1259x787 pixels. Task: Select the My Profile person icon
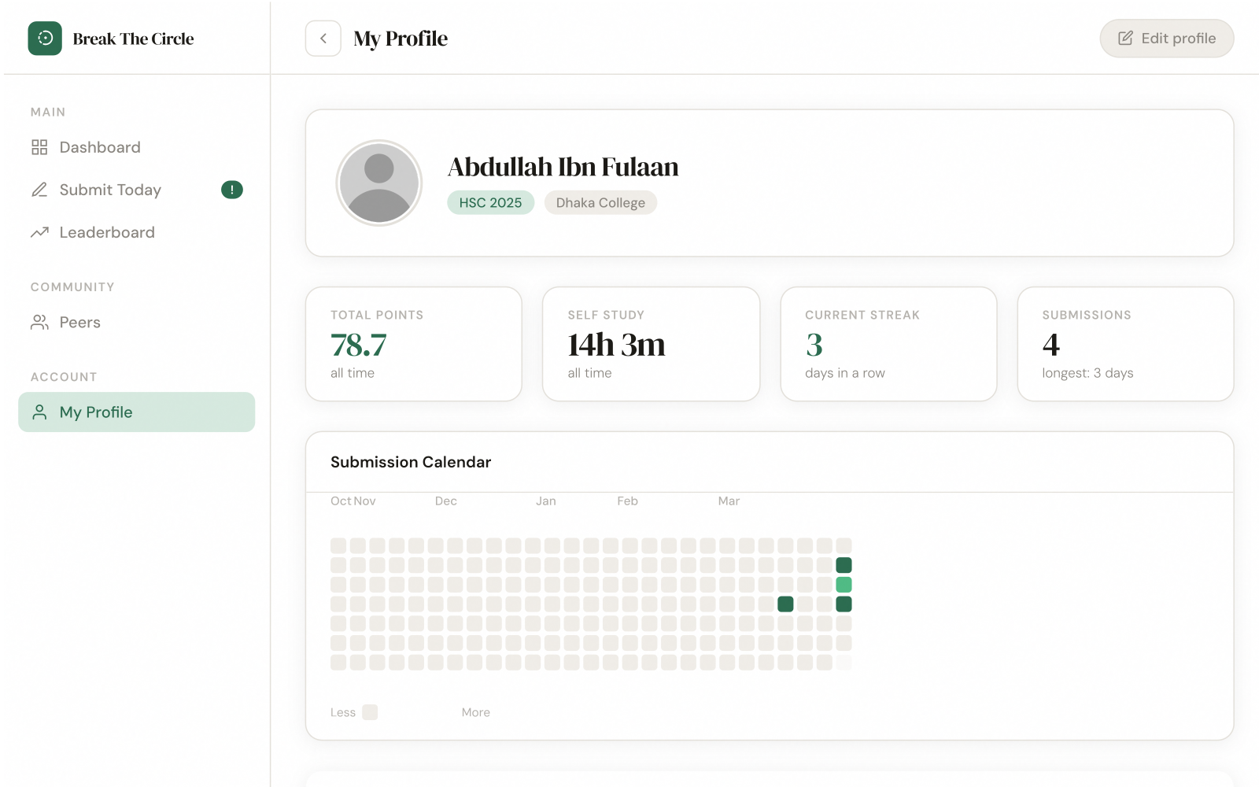(40, 412)
